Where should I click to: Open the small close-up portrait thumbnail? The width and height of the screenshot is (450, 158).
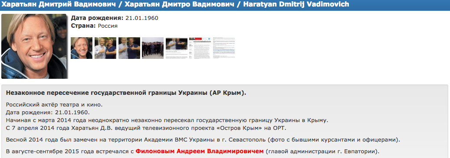(x=82, y=48)
